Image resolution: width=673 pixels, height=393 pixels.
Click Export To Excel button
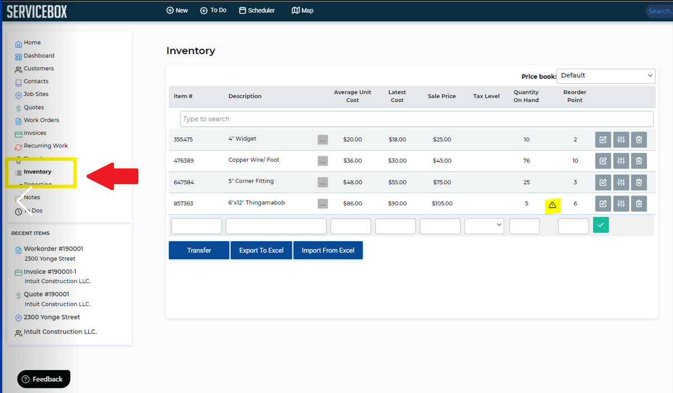[x=261, y=251]
